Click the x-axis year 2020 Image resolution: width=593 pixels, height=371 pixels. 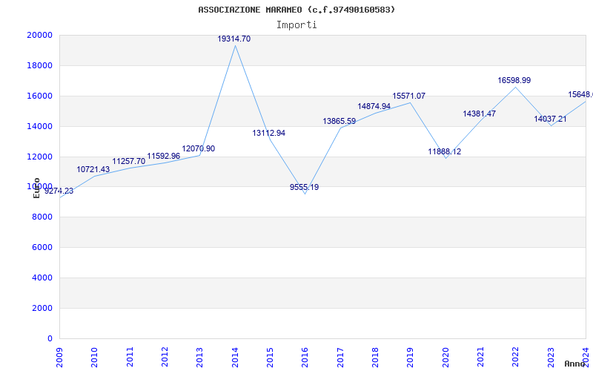coord(445,357)
